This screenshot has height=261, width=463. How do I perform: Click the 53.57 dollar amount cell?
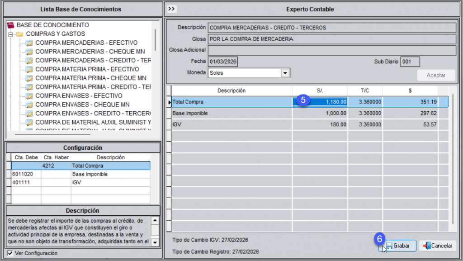pyautogui.click(x=411, y=124)
